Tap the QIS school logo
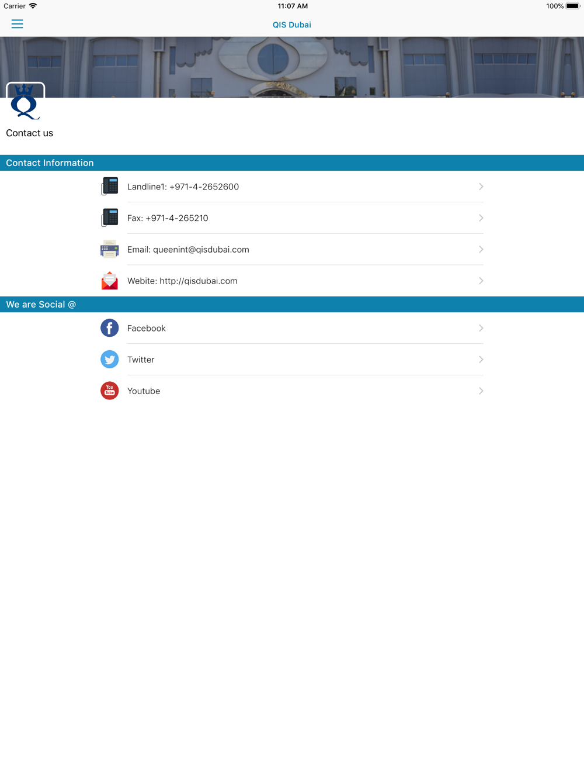The image size is (584, 780). [x=25, y=102]
